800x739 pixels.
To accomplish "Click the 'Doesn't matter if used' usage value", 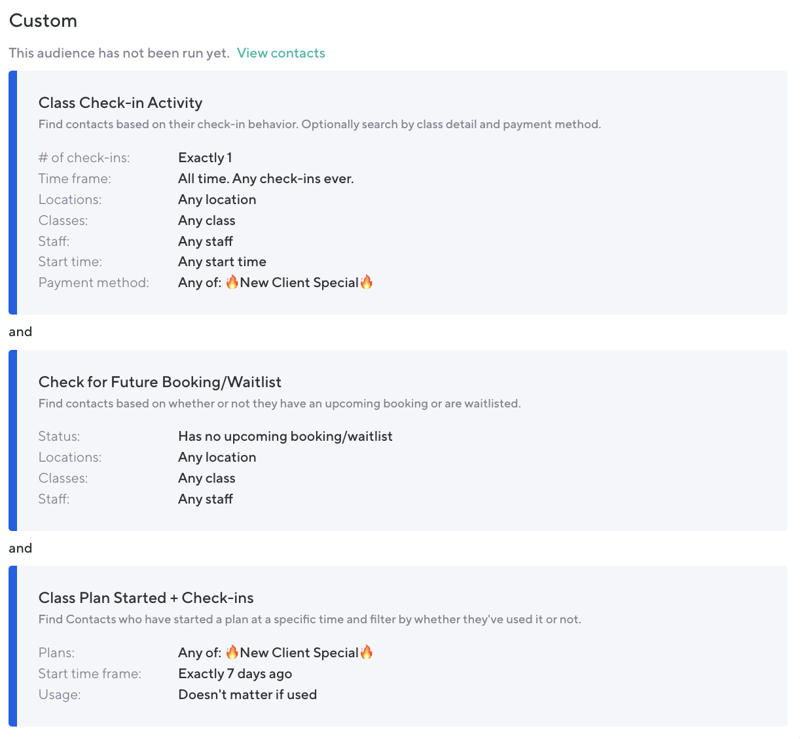I will click(247, 695).
